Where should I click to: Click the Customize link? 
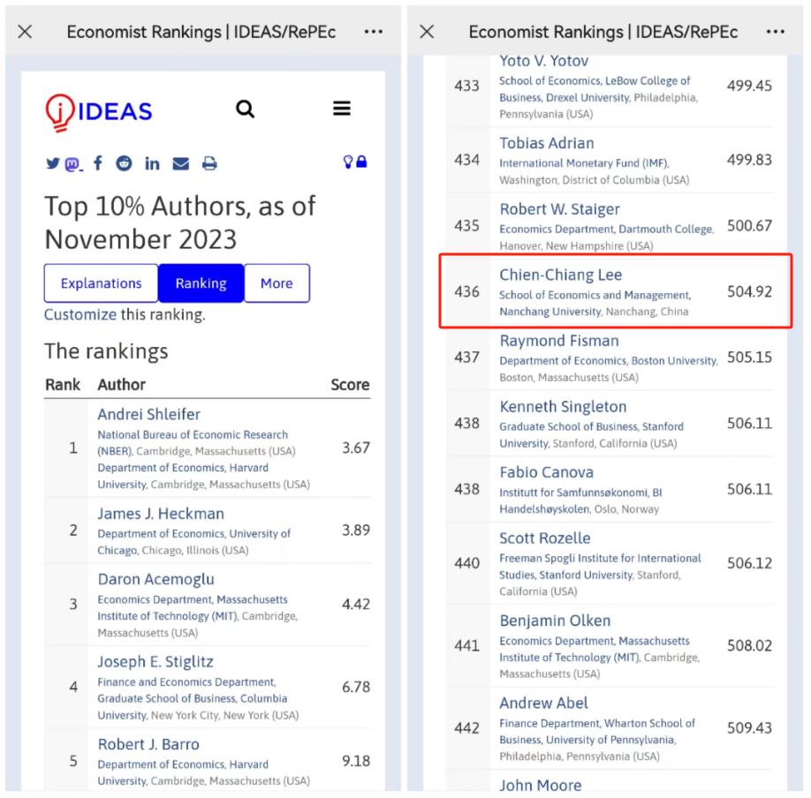pyautogui.click(x=80, y=314)
